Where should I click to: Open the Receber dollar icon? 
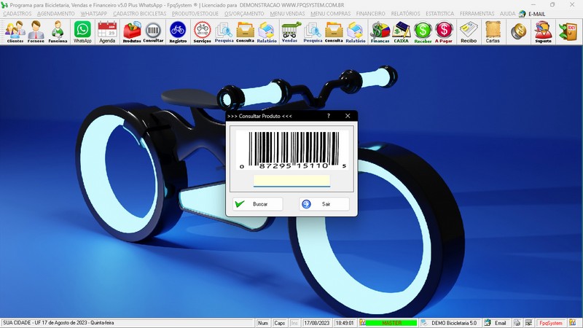(423, 32)
